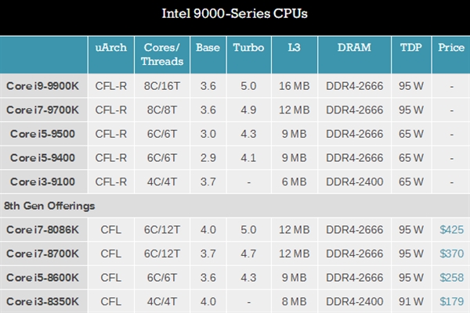Open the $370 price link
Screen dimensions: 470x313
pos(453,254)
